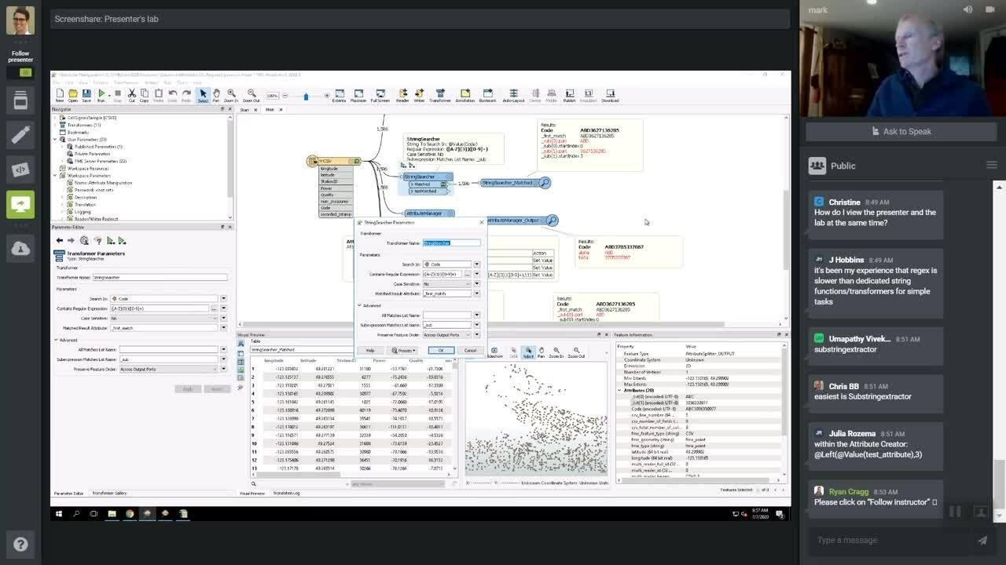Collapse Workspace Parameters node in Navigator
Screen dimensions: 1006x565
pos(55,176)
